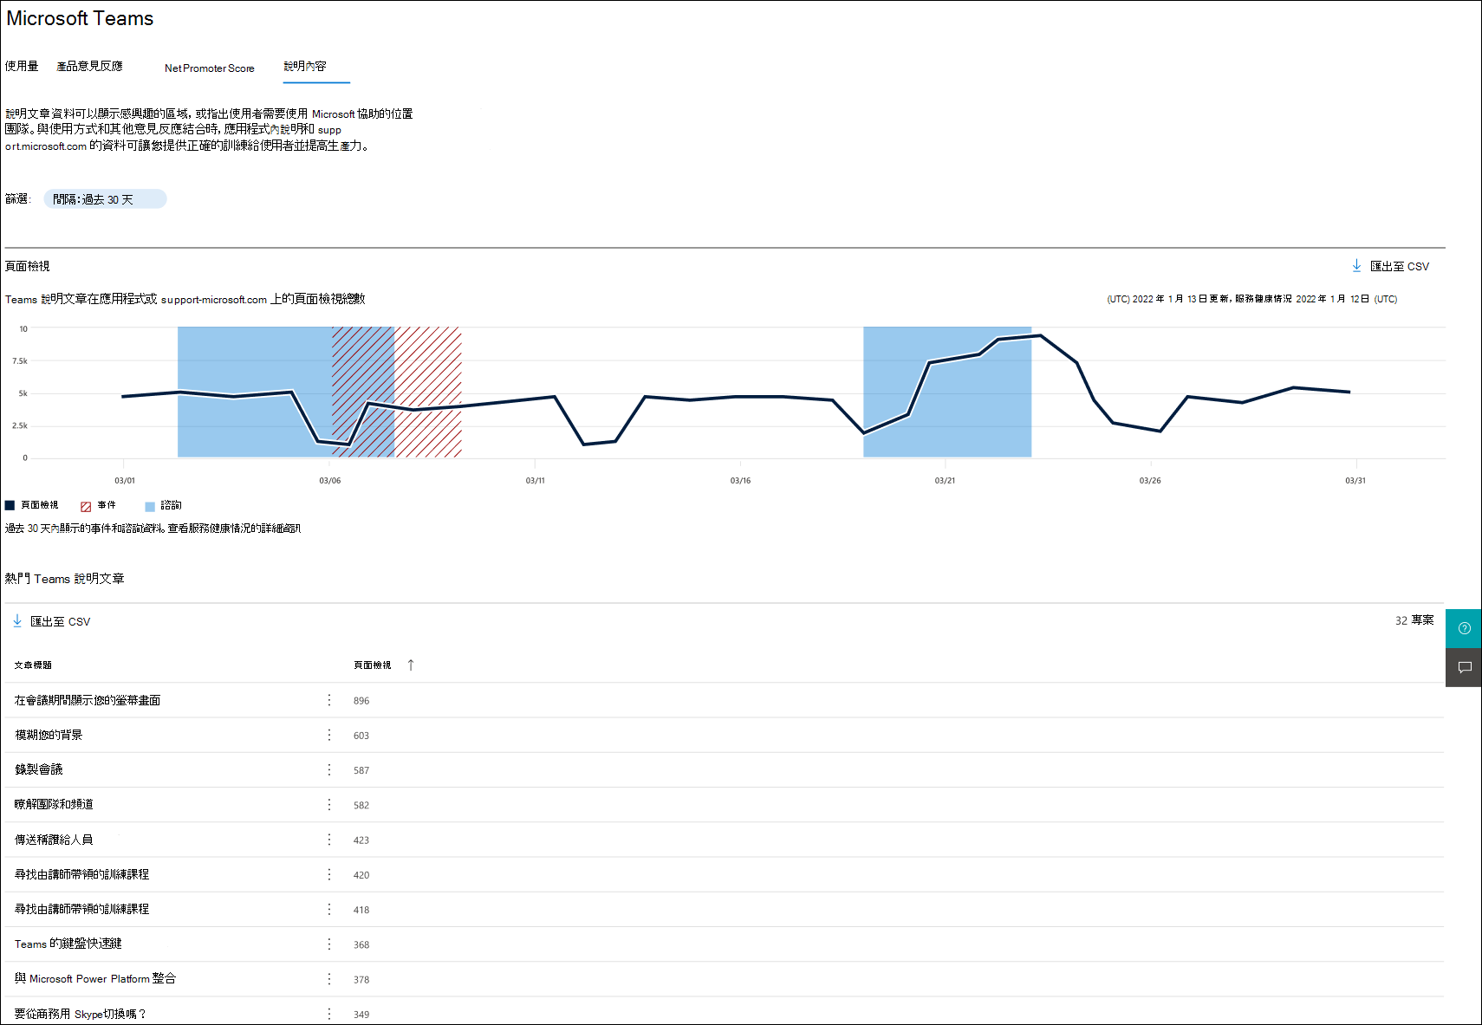Click the 03/26 date label on chart axis

pos(1150,481)
